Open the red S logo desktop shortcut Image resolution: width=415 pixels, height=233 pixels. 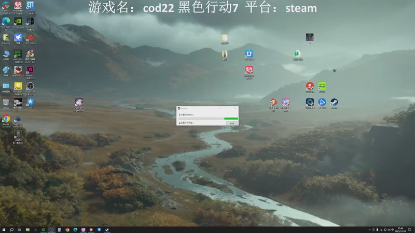coord(310,86)
